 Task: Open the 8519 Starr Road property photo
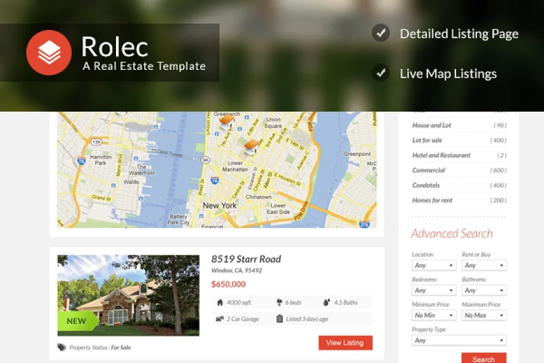click(x=128, y=295)
